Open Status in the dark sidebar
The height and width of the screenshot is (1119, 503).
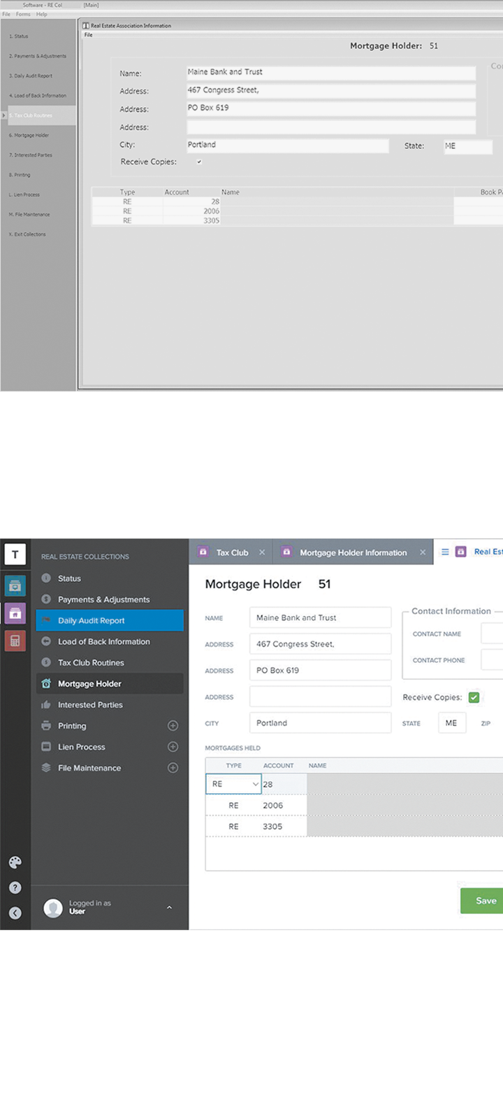pyautogui.click(x=69, y=578)
